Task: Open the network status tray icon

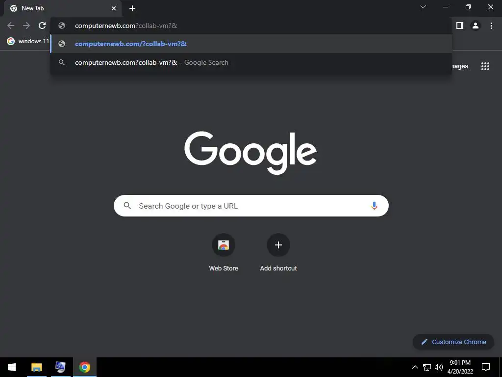Action: (x=427, y=367)
